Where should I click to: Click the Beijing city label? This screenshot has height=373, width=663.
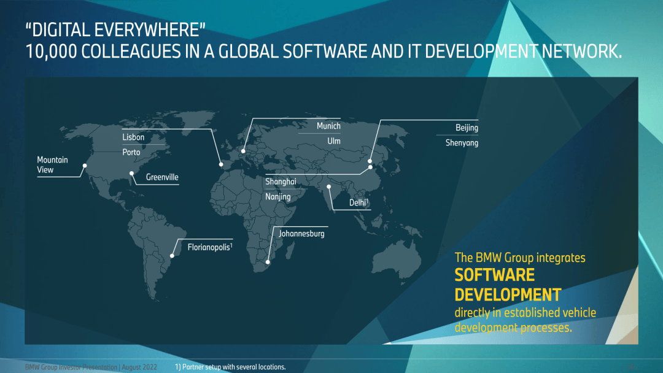[x=467, y=128]
